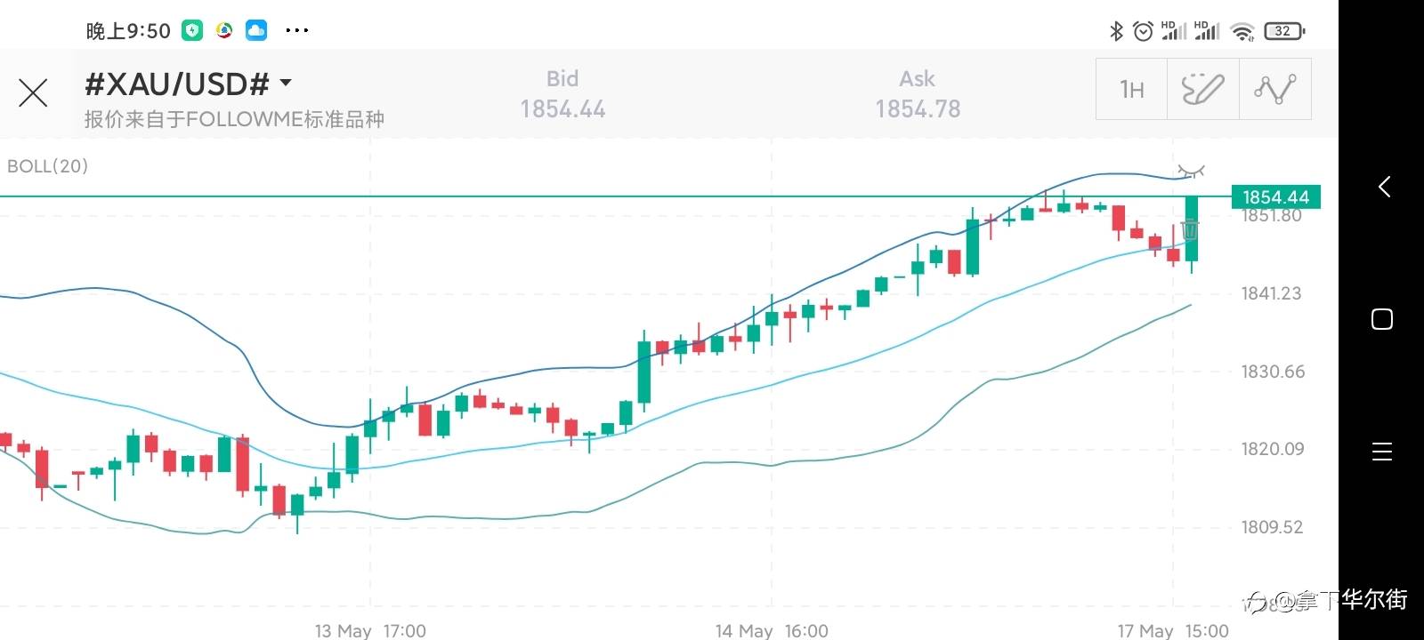The width and height of the screenshot is (1424, 640).
Task: Tap the Ask price 1854.78
Action: [918, 108]
